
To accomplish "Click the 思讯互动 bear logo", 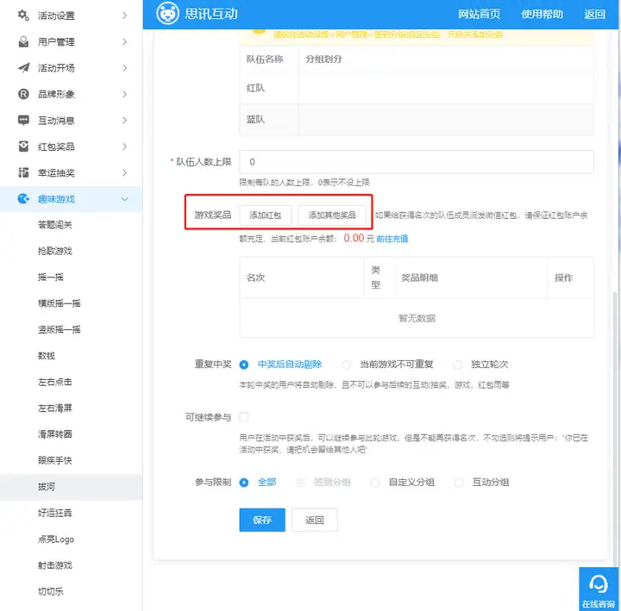I will tap(167, 14).
